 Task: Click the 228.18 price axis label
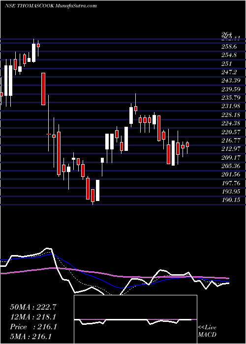tap(231, 115)
